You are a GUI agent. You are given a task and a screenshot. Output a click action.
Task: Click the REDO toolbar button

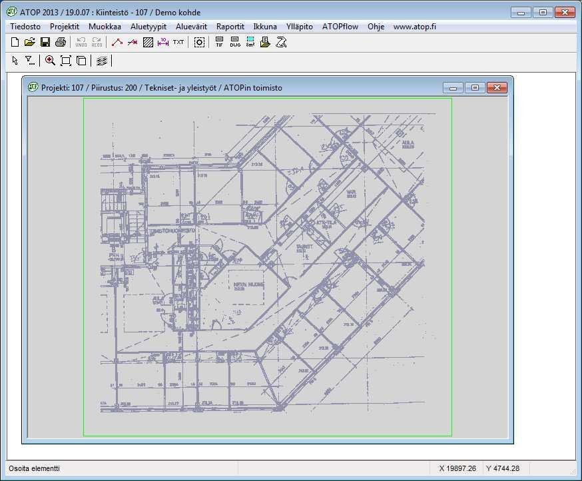point(97,43)
